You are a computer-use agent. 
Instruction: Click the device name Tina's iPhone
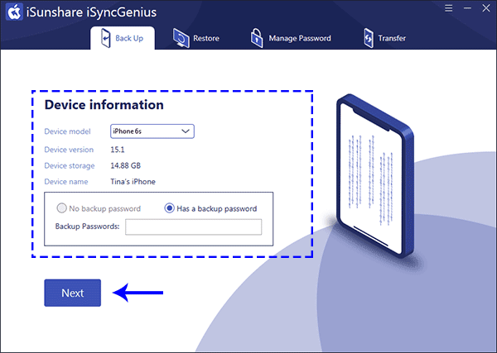pos(133,182)
